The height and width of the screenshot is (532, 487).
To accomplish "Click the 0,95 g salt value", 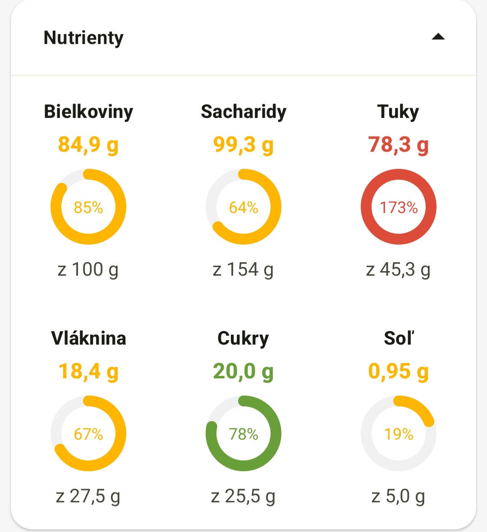I will 398,372.
